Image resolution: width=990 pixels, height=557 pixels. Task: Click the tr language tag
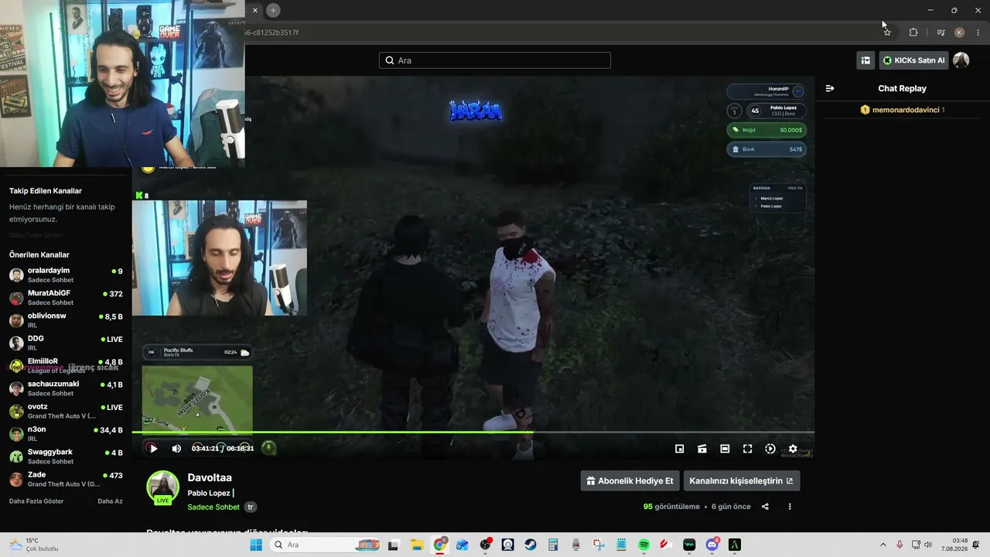(251, 507)
